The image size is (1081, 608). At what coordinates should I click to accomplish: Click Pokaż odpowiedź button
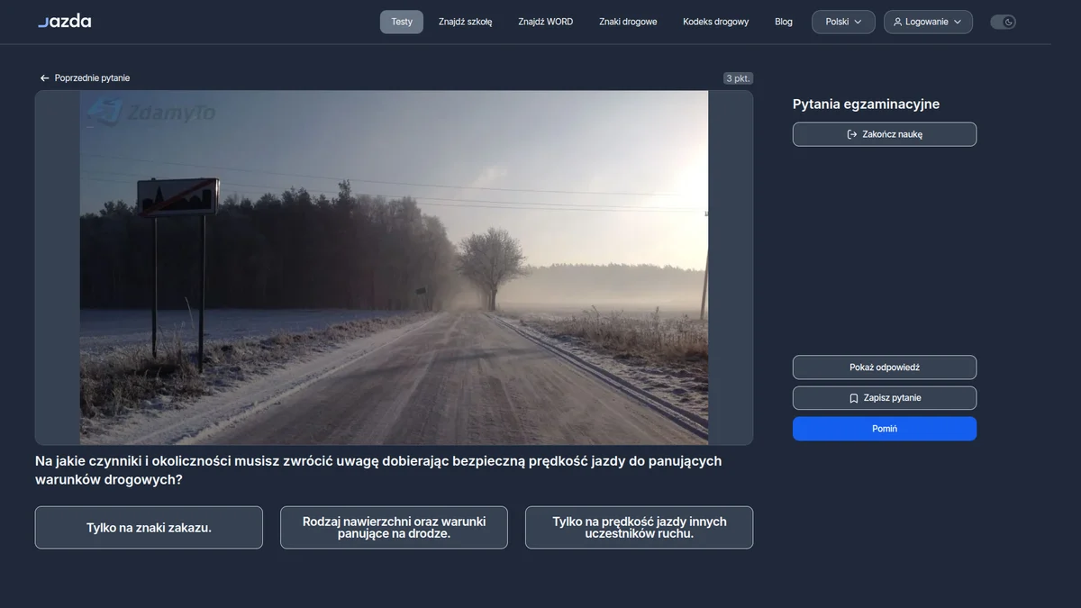[x=885, y=368]
